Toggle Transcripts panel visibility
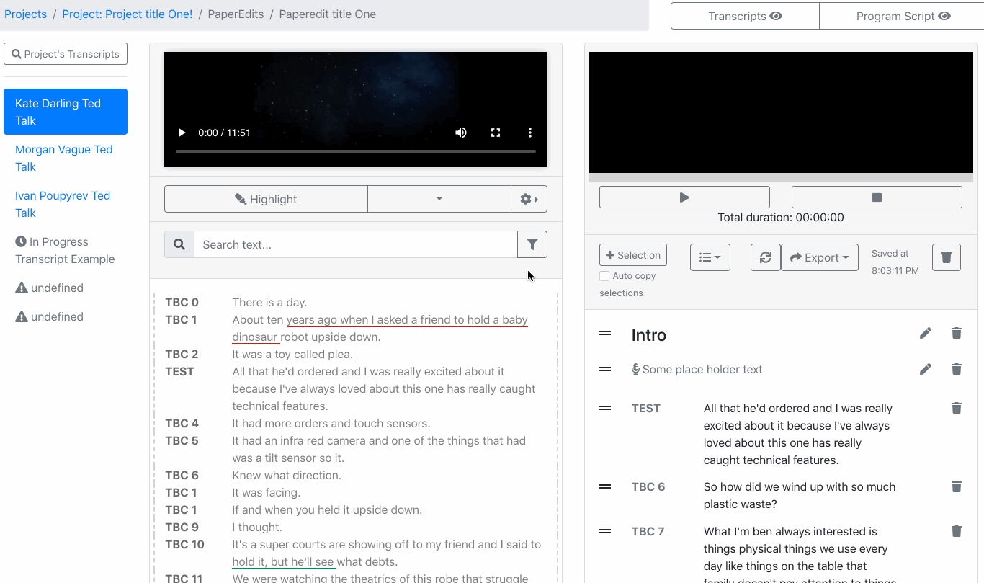 [745, 16]
